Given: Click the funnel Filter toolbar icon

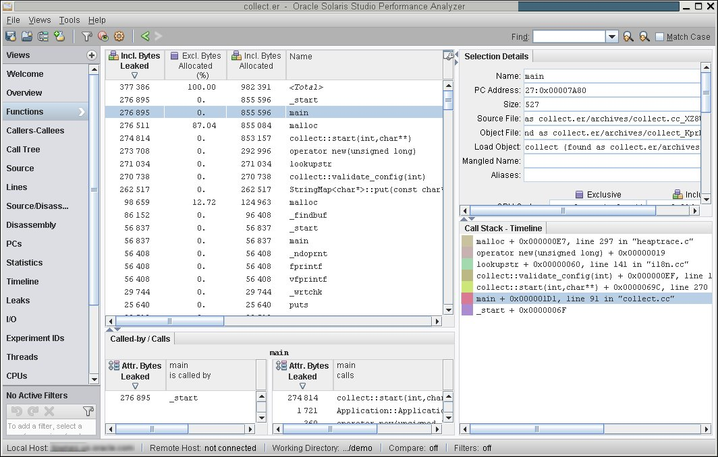Looking at the screenshot, I should tap(86, 36).
